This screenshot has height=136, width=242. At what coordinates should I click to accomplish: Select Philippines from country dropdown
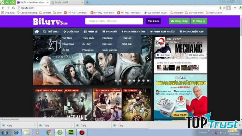(88, 50)
